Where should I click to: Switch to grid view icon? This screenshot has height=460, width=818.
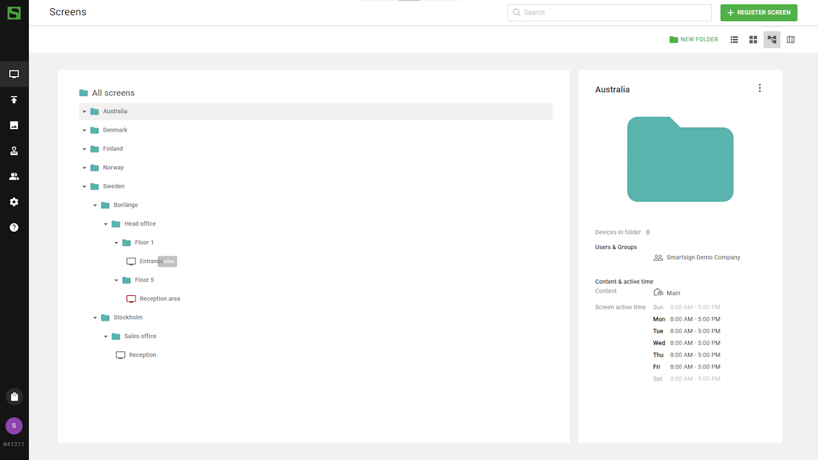753,40
